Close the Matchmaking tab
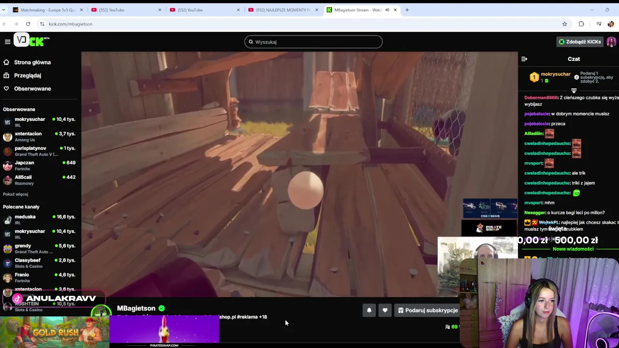Screen dimensions: 619x348 click(81, 10)
